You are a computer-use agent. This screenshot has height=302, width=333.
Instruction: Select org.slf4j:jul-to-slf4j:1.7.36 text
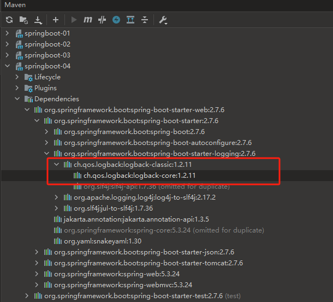click(113, 208)
